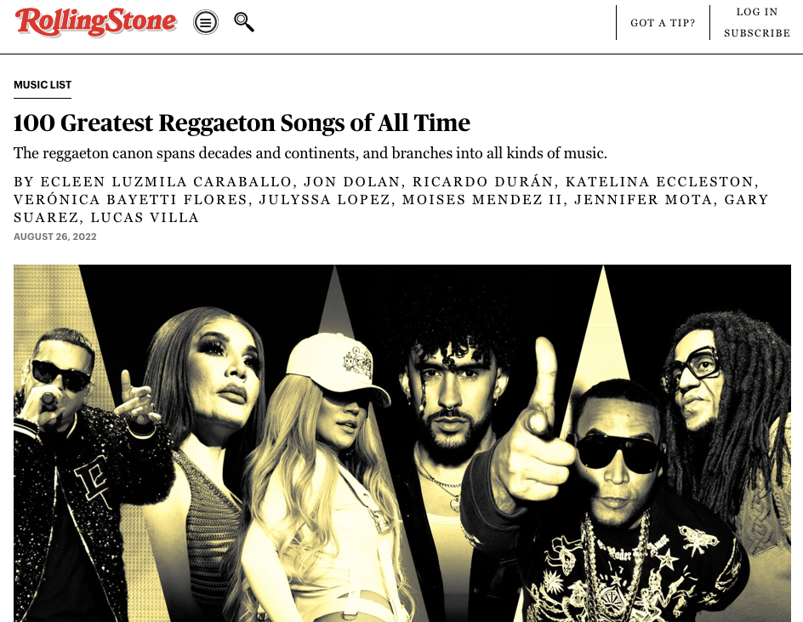Open author Ecleen Luzmila Caraballo's page

(166, 182)
